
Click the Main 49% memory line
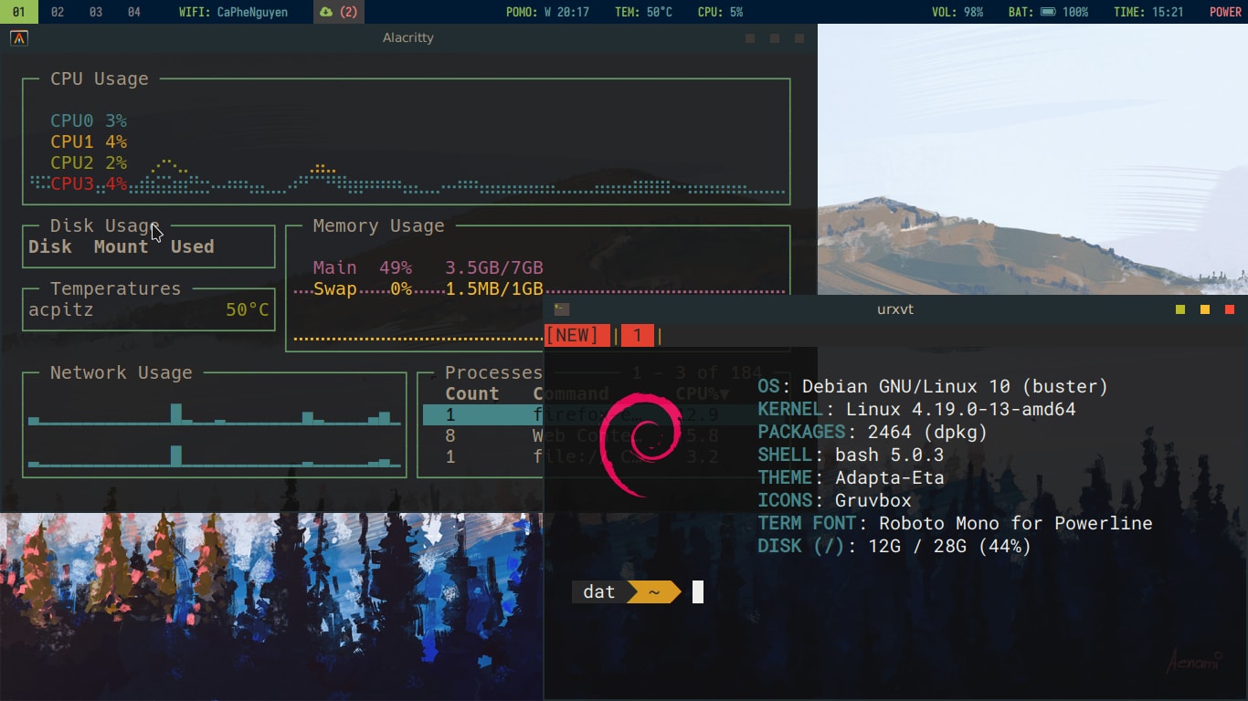point(428,267)
